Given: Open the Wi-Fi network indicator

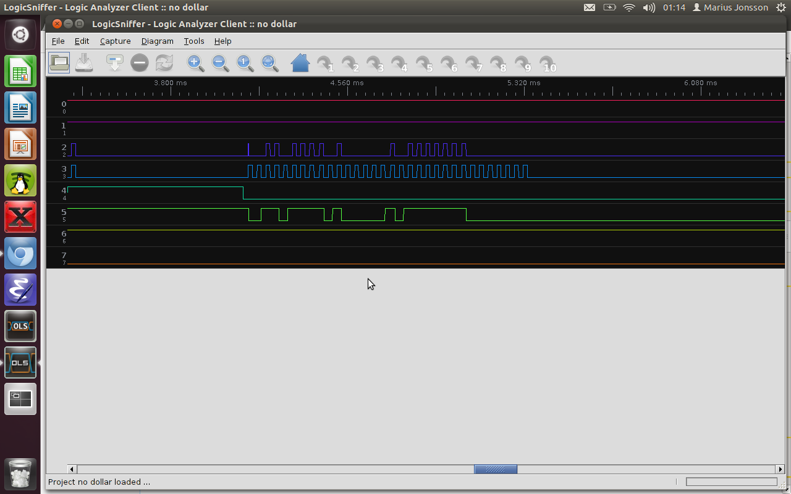Looking at the screenshot, I should 629,7.
